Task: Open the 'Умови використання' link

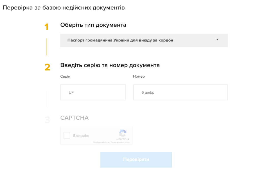Action: pyautogui.click(x=121, y=142)
